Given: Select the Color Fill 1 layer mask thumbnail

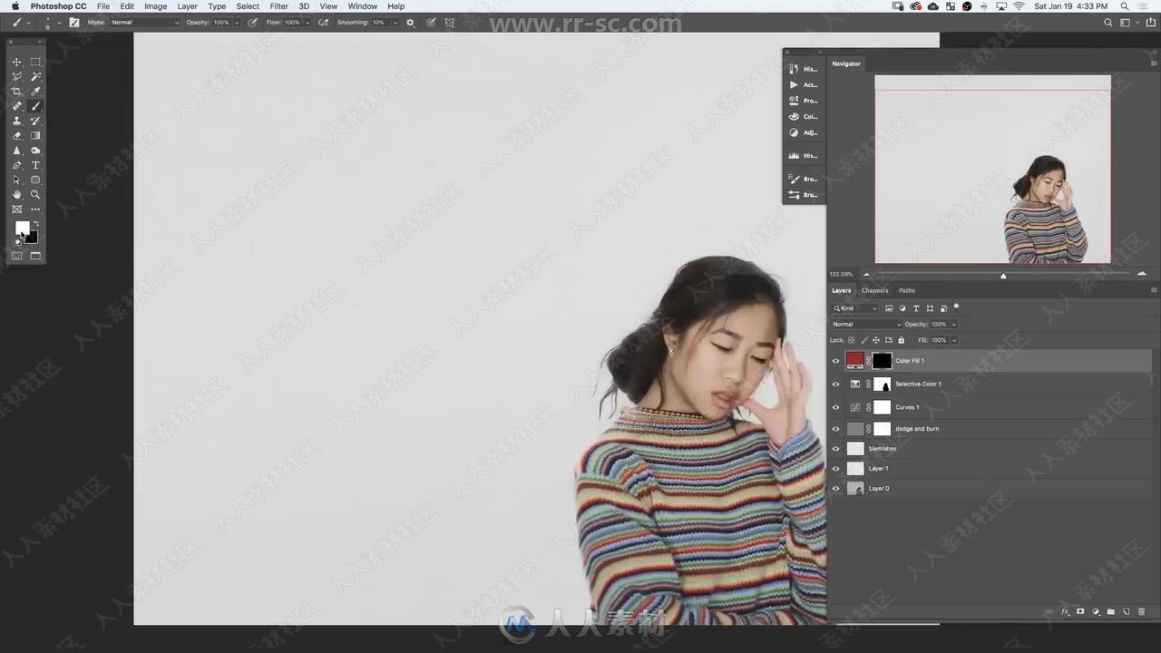Looking at the screenshot, I should click(x=882, y=361).
